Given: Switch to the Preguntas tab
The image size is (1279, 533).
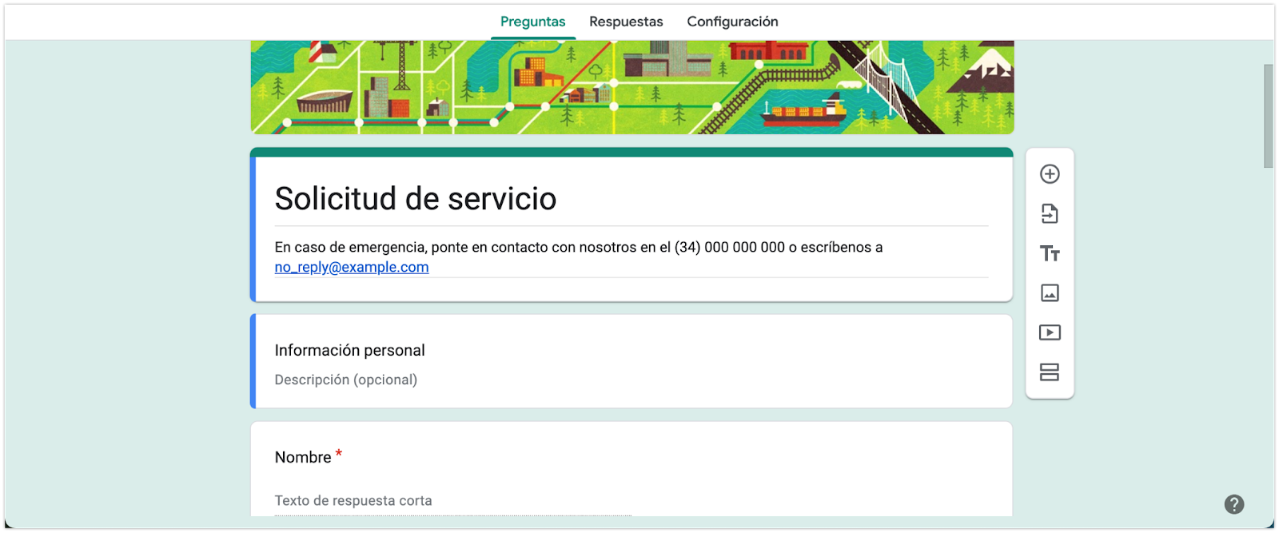Looking at the screenshot, I should (532, 22).
